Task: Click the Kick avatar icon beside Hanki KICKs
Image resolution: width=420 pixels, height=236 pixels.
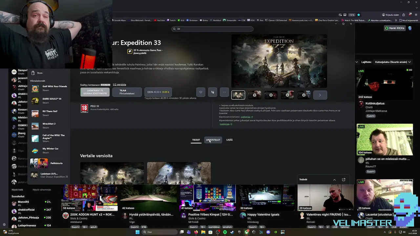Action: click(x=410, y=28)
